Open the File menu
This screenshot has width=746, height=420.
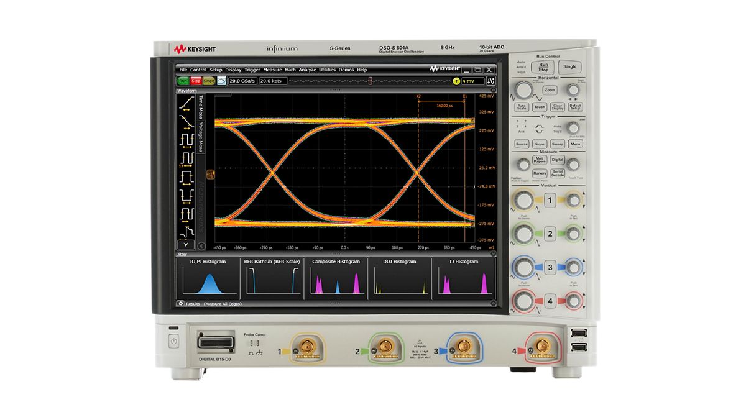point(183,70)
